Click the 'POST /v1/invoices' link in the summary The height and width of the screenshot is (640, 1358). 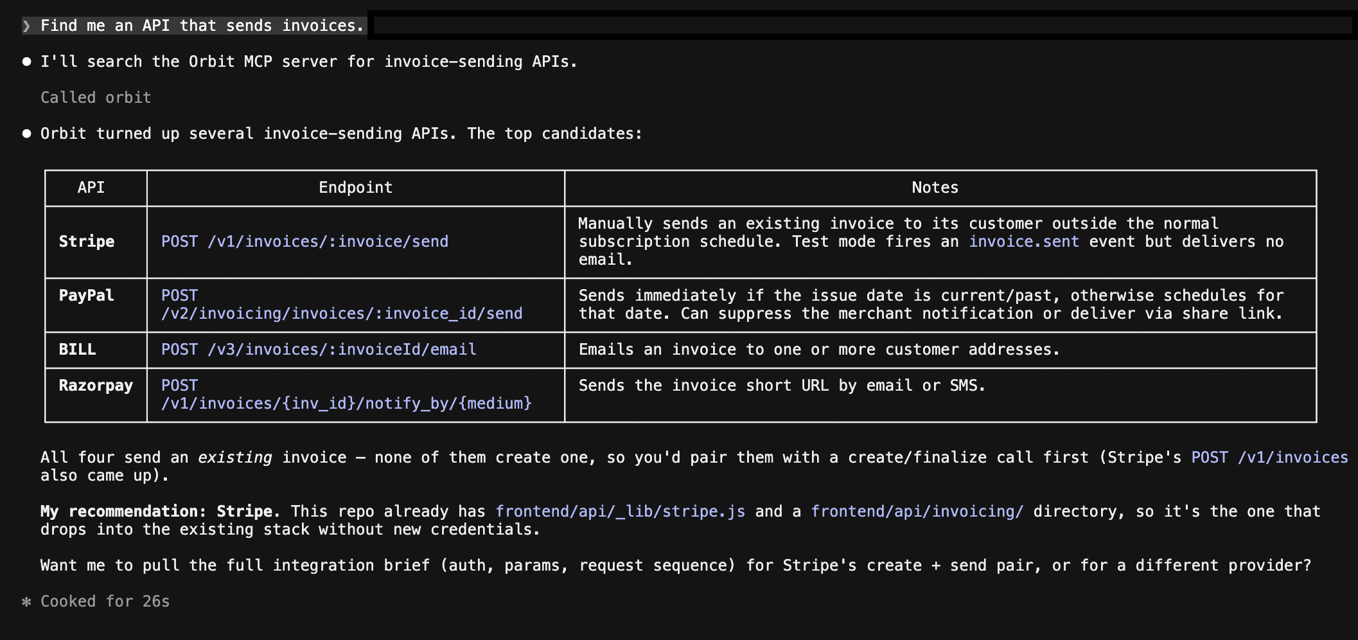1269,458
